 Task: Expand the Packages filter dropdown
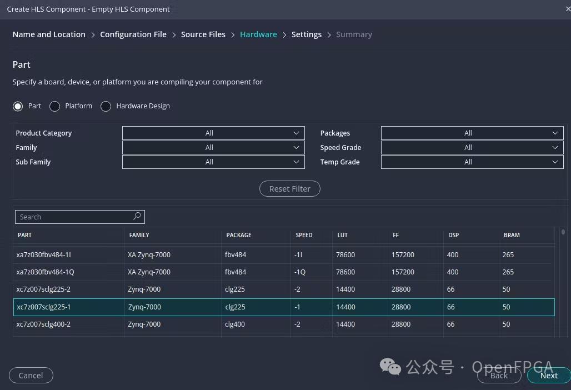(x=472, y=133)
